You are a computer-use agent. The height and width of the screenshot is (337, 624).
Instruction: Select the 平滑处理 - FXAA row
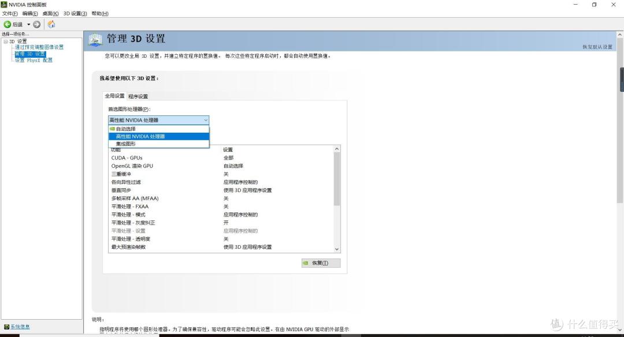(221, 207)
